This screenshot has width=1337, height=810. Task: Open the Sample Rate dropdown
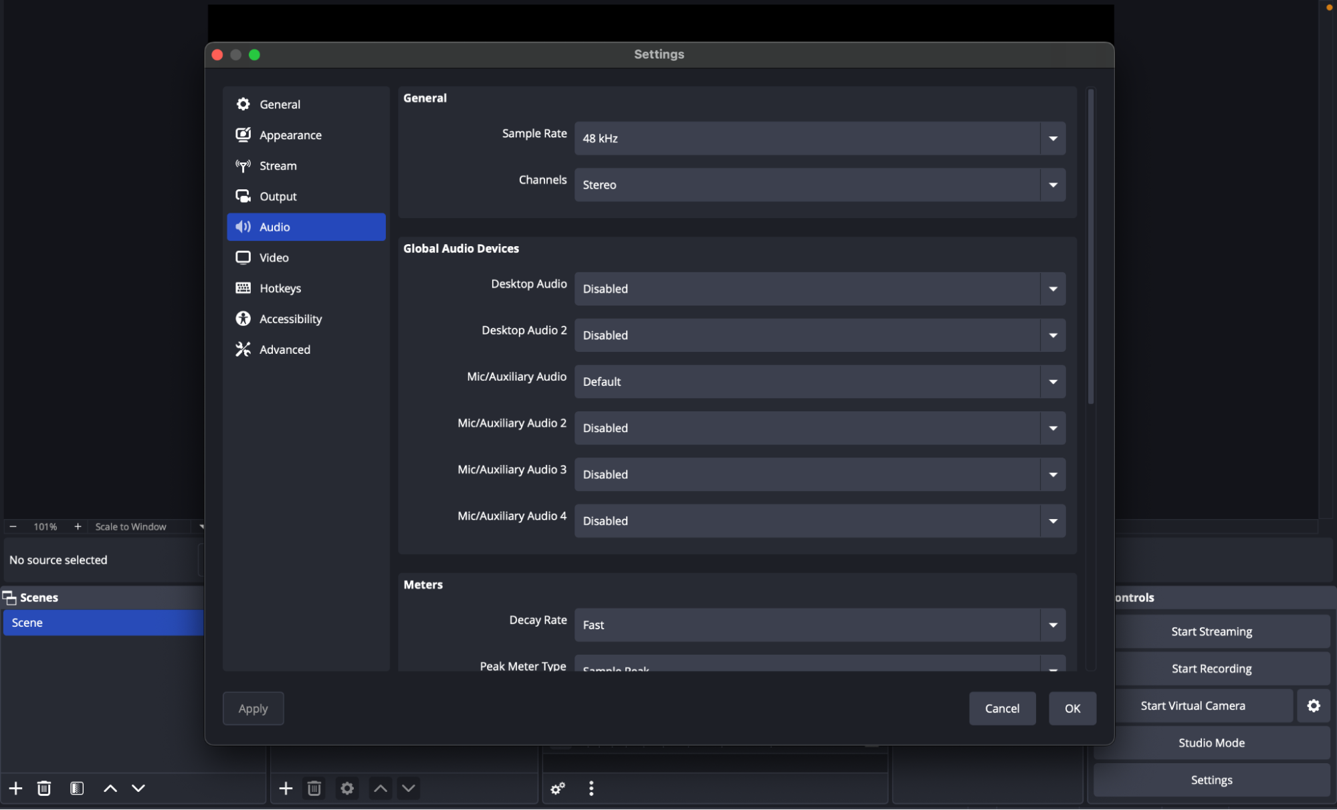tap(1052, 138)
